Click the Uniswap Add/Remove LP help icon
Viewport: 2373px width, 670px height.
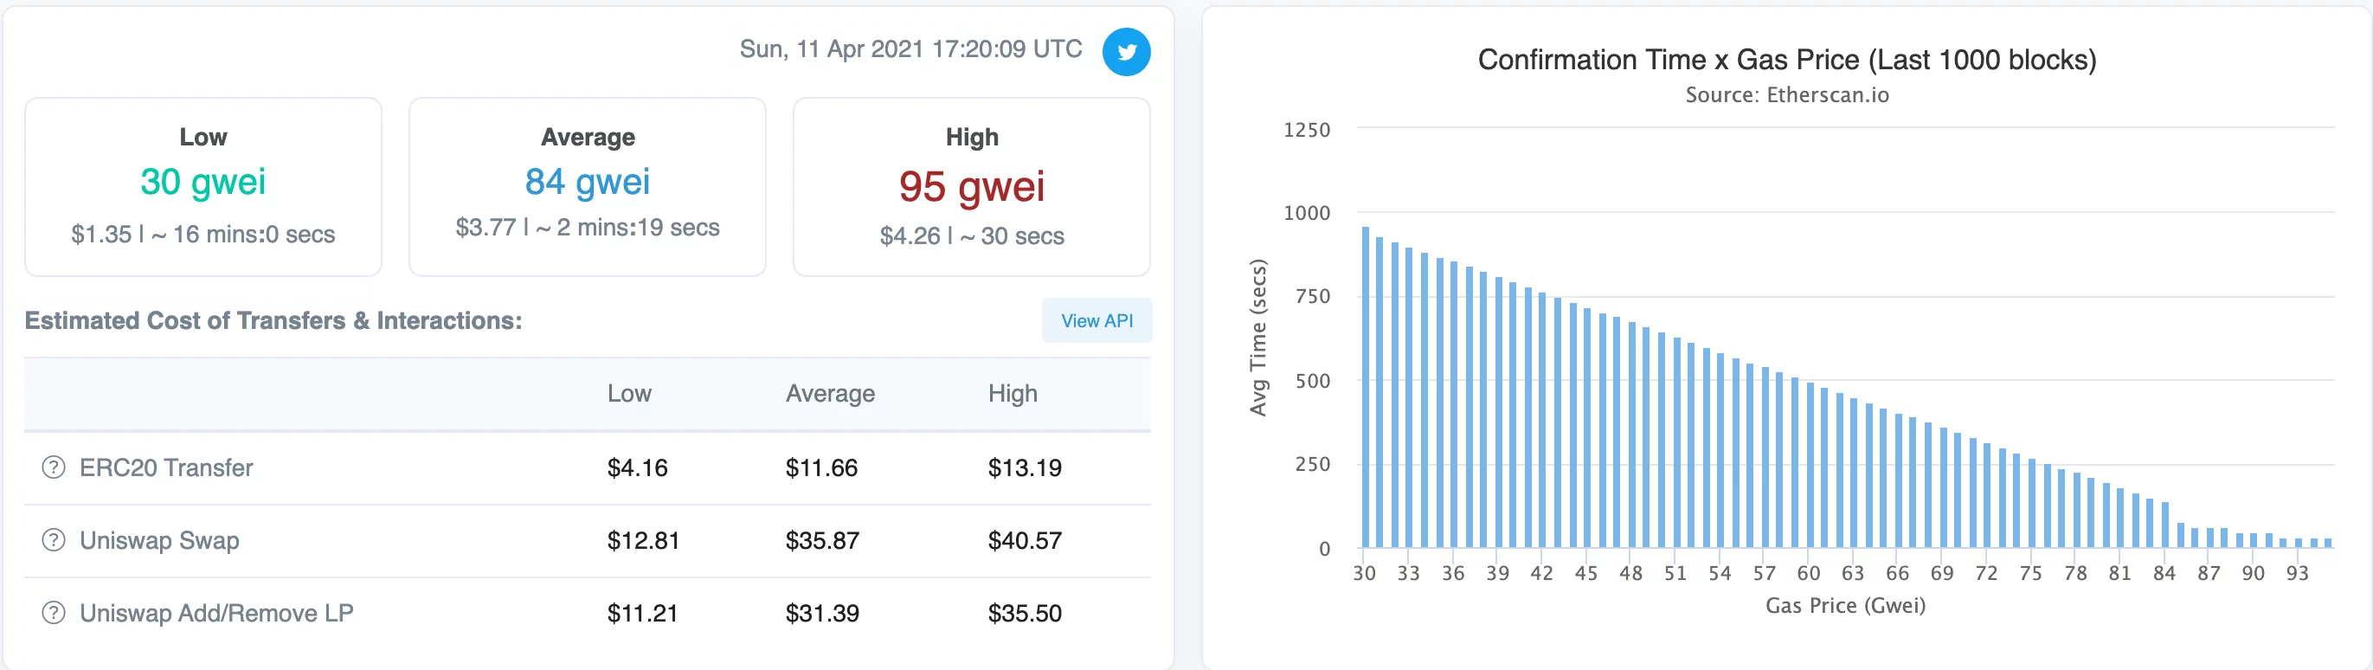click(54, 613)
